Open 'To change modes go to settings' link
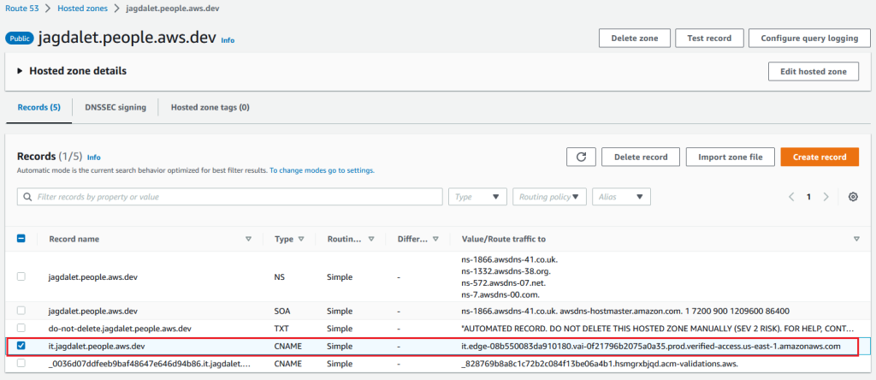The height and width of the screenshot is (380, 876). pyautogui.click(x=322, y=169)
